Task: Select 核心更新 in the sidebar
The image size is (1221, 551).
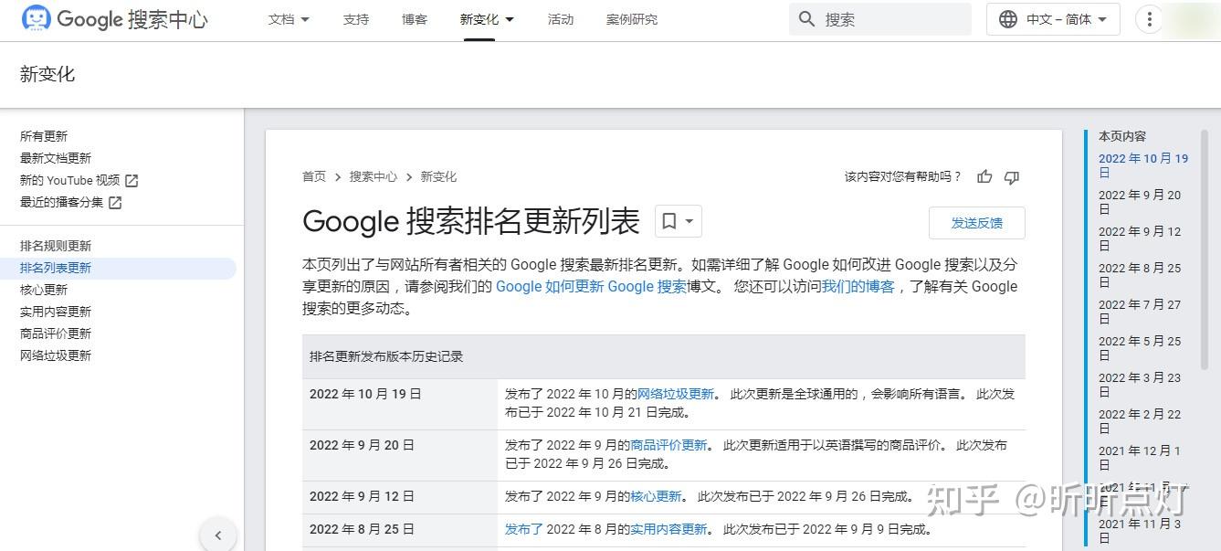Action: 44,290
